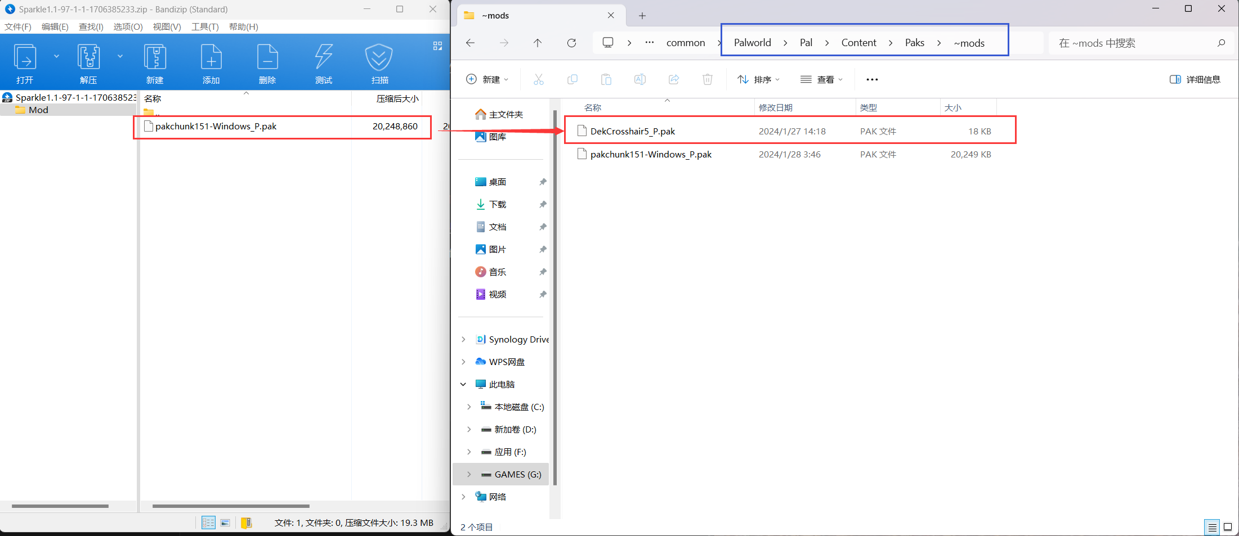Click the This PC monitor icon in address bar
1239x536 pixels.
pyautogui.click(x=608, y=43)
